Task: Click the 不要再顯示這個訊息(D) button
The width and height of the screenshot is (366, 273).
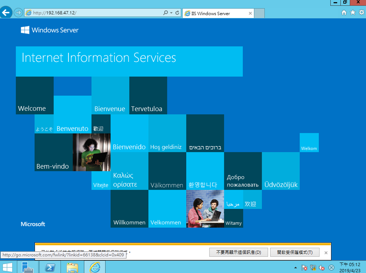Action: [238, 252]
